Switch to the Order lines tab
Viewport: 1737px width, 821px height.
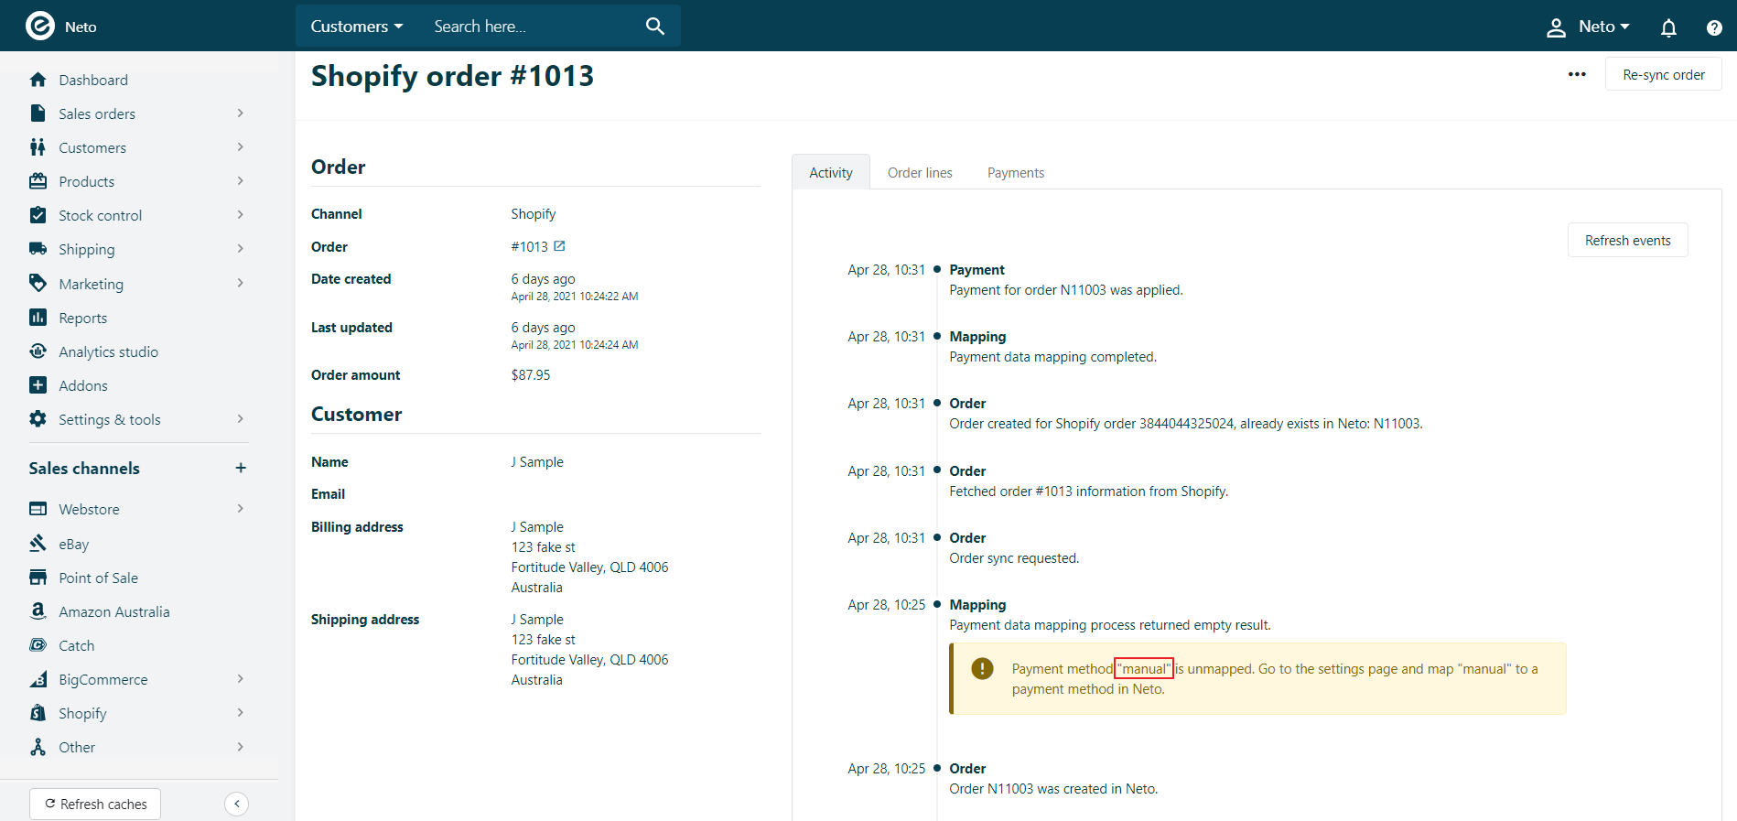tap(920, 172)
